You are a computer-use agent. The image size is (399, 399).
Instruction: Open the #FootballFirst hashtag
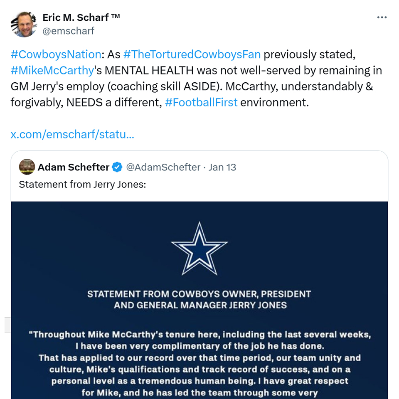[x=201, y=102]
